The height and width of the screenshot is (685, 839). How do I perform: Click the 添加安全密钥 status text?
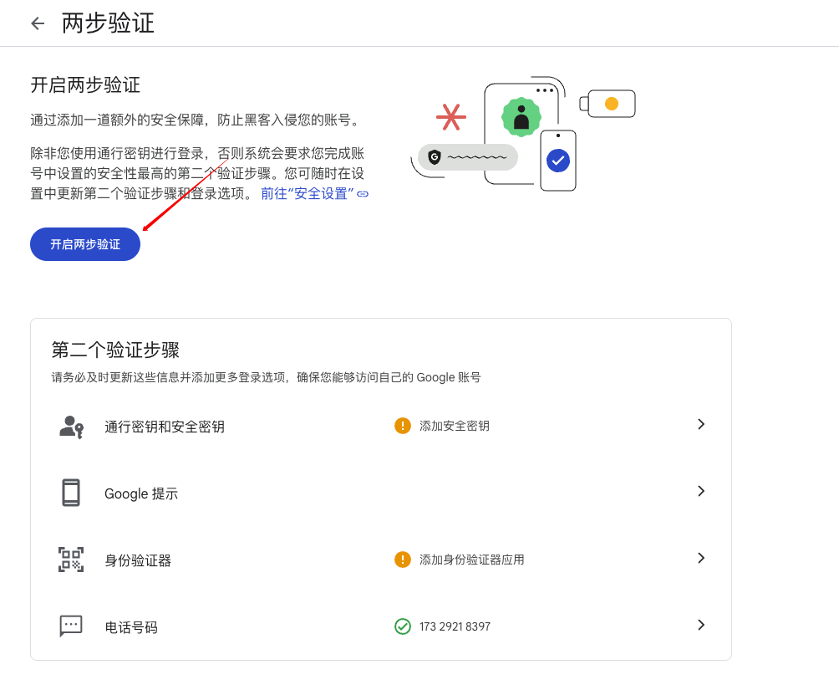coord(455,426)
